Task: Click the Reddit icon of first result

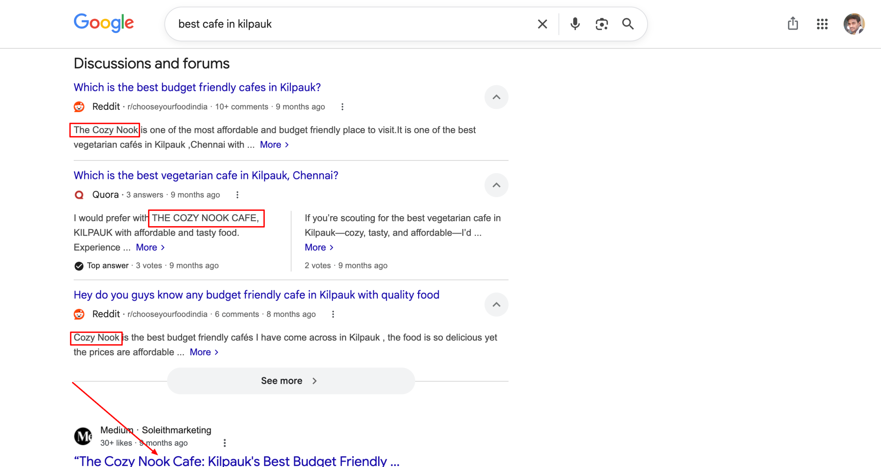Action: pos(79,107)
